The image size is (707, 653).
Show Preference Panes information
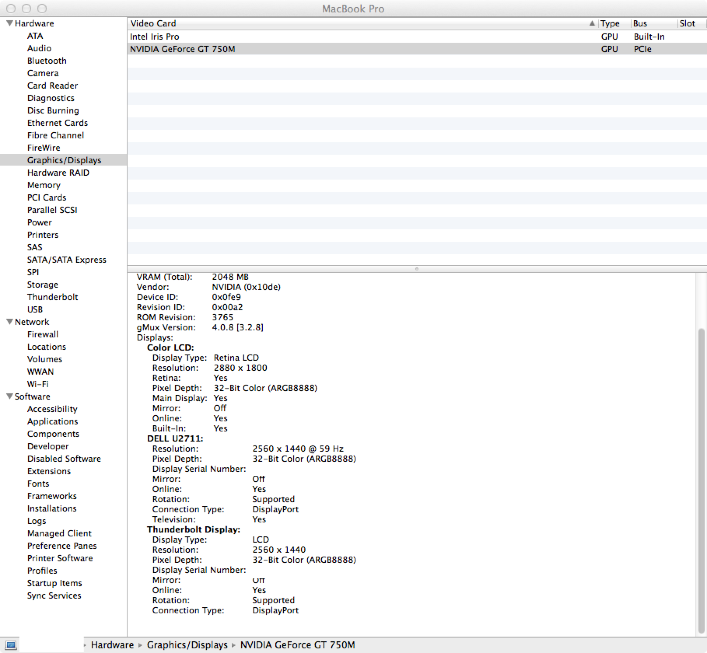coord(62,546)
